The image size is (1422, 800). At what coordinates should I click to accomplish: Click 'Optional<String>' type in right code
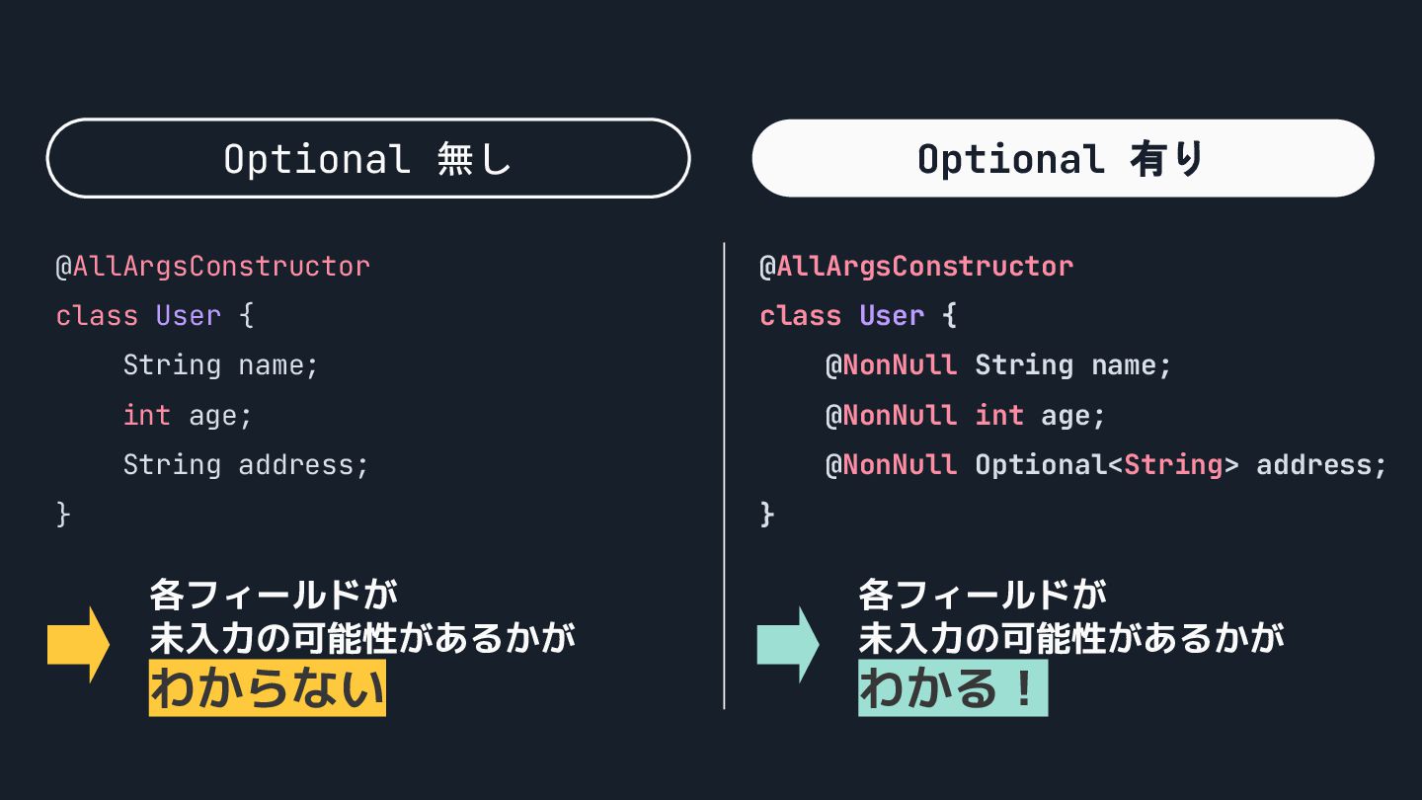(x=1107, y=464)
